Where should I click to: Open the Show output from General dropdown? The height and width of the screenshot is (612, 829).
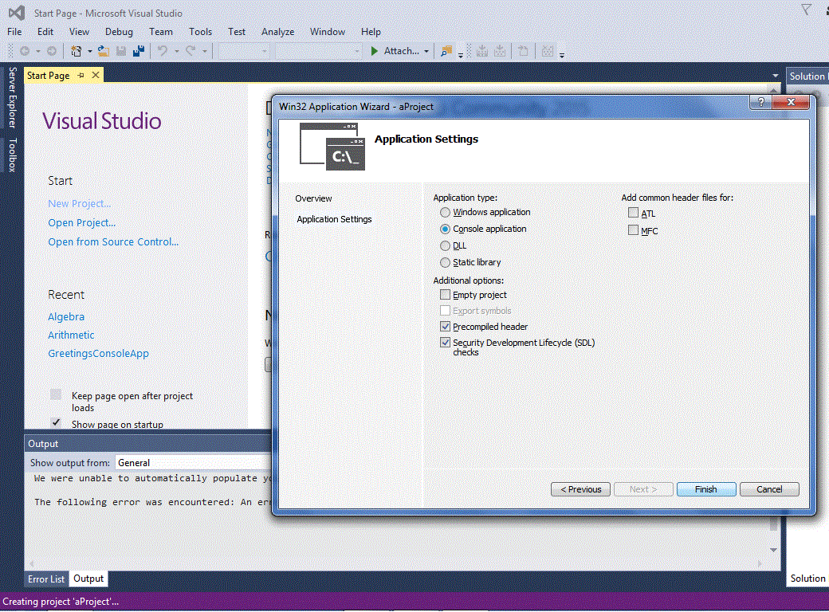pos(191,462)
